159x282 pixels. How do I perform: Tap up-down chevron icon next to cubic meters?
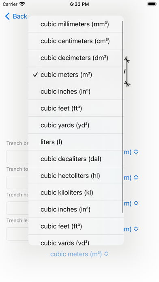pos(106,254)
